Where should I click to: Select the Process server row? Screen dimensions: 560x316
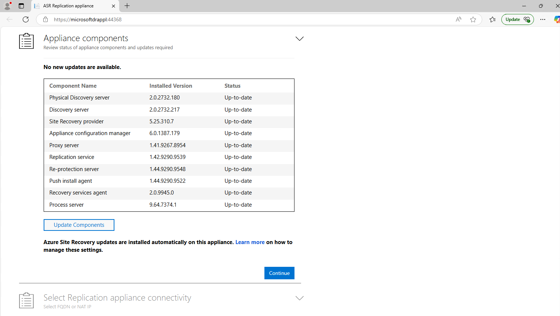[169, 205]
